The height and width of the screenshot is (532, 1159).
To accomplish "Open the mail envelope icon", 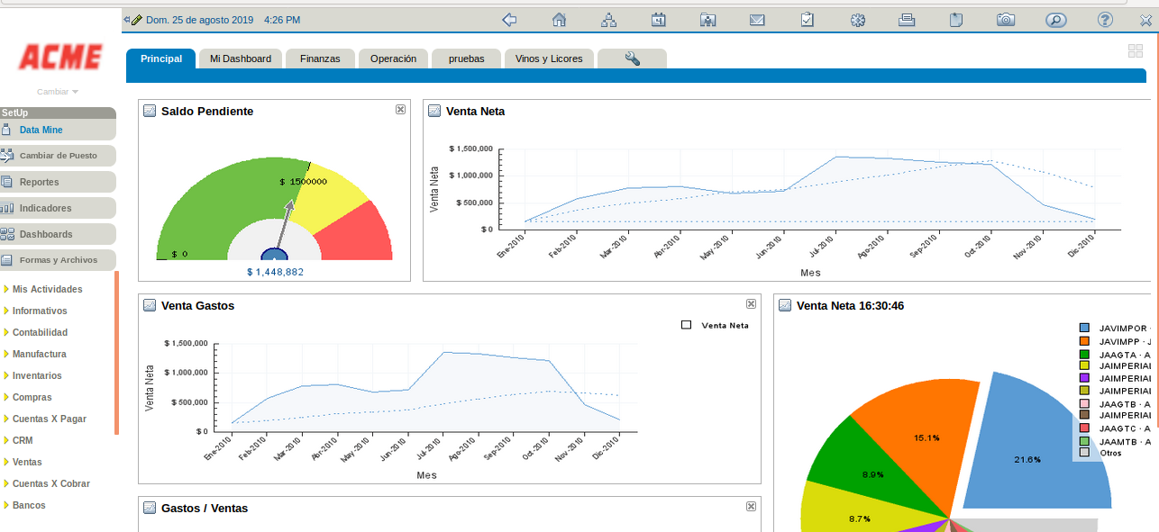I will click(x=757, y=20).
